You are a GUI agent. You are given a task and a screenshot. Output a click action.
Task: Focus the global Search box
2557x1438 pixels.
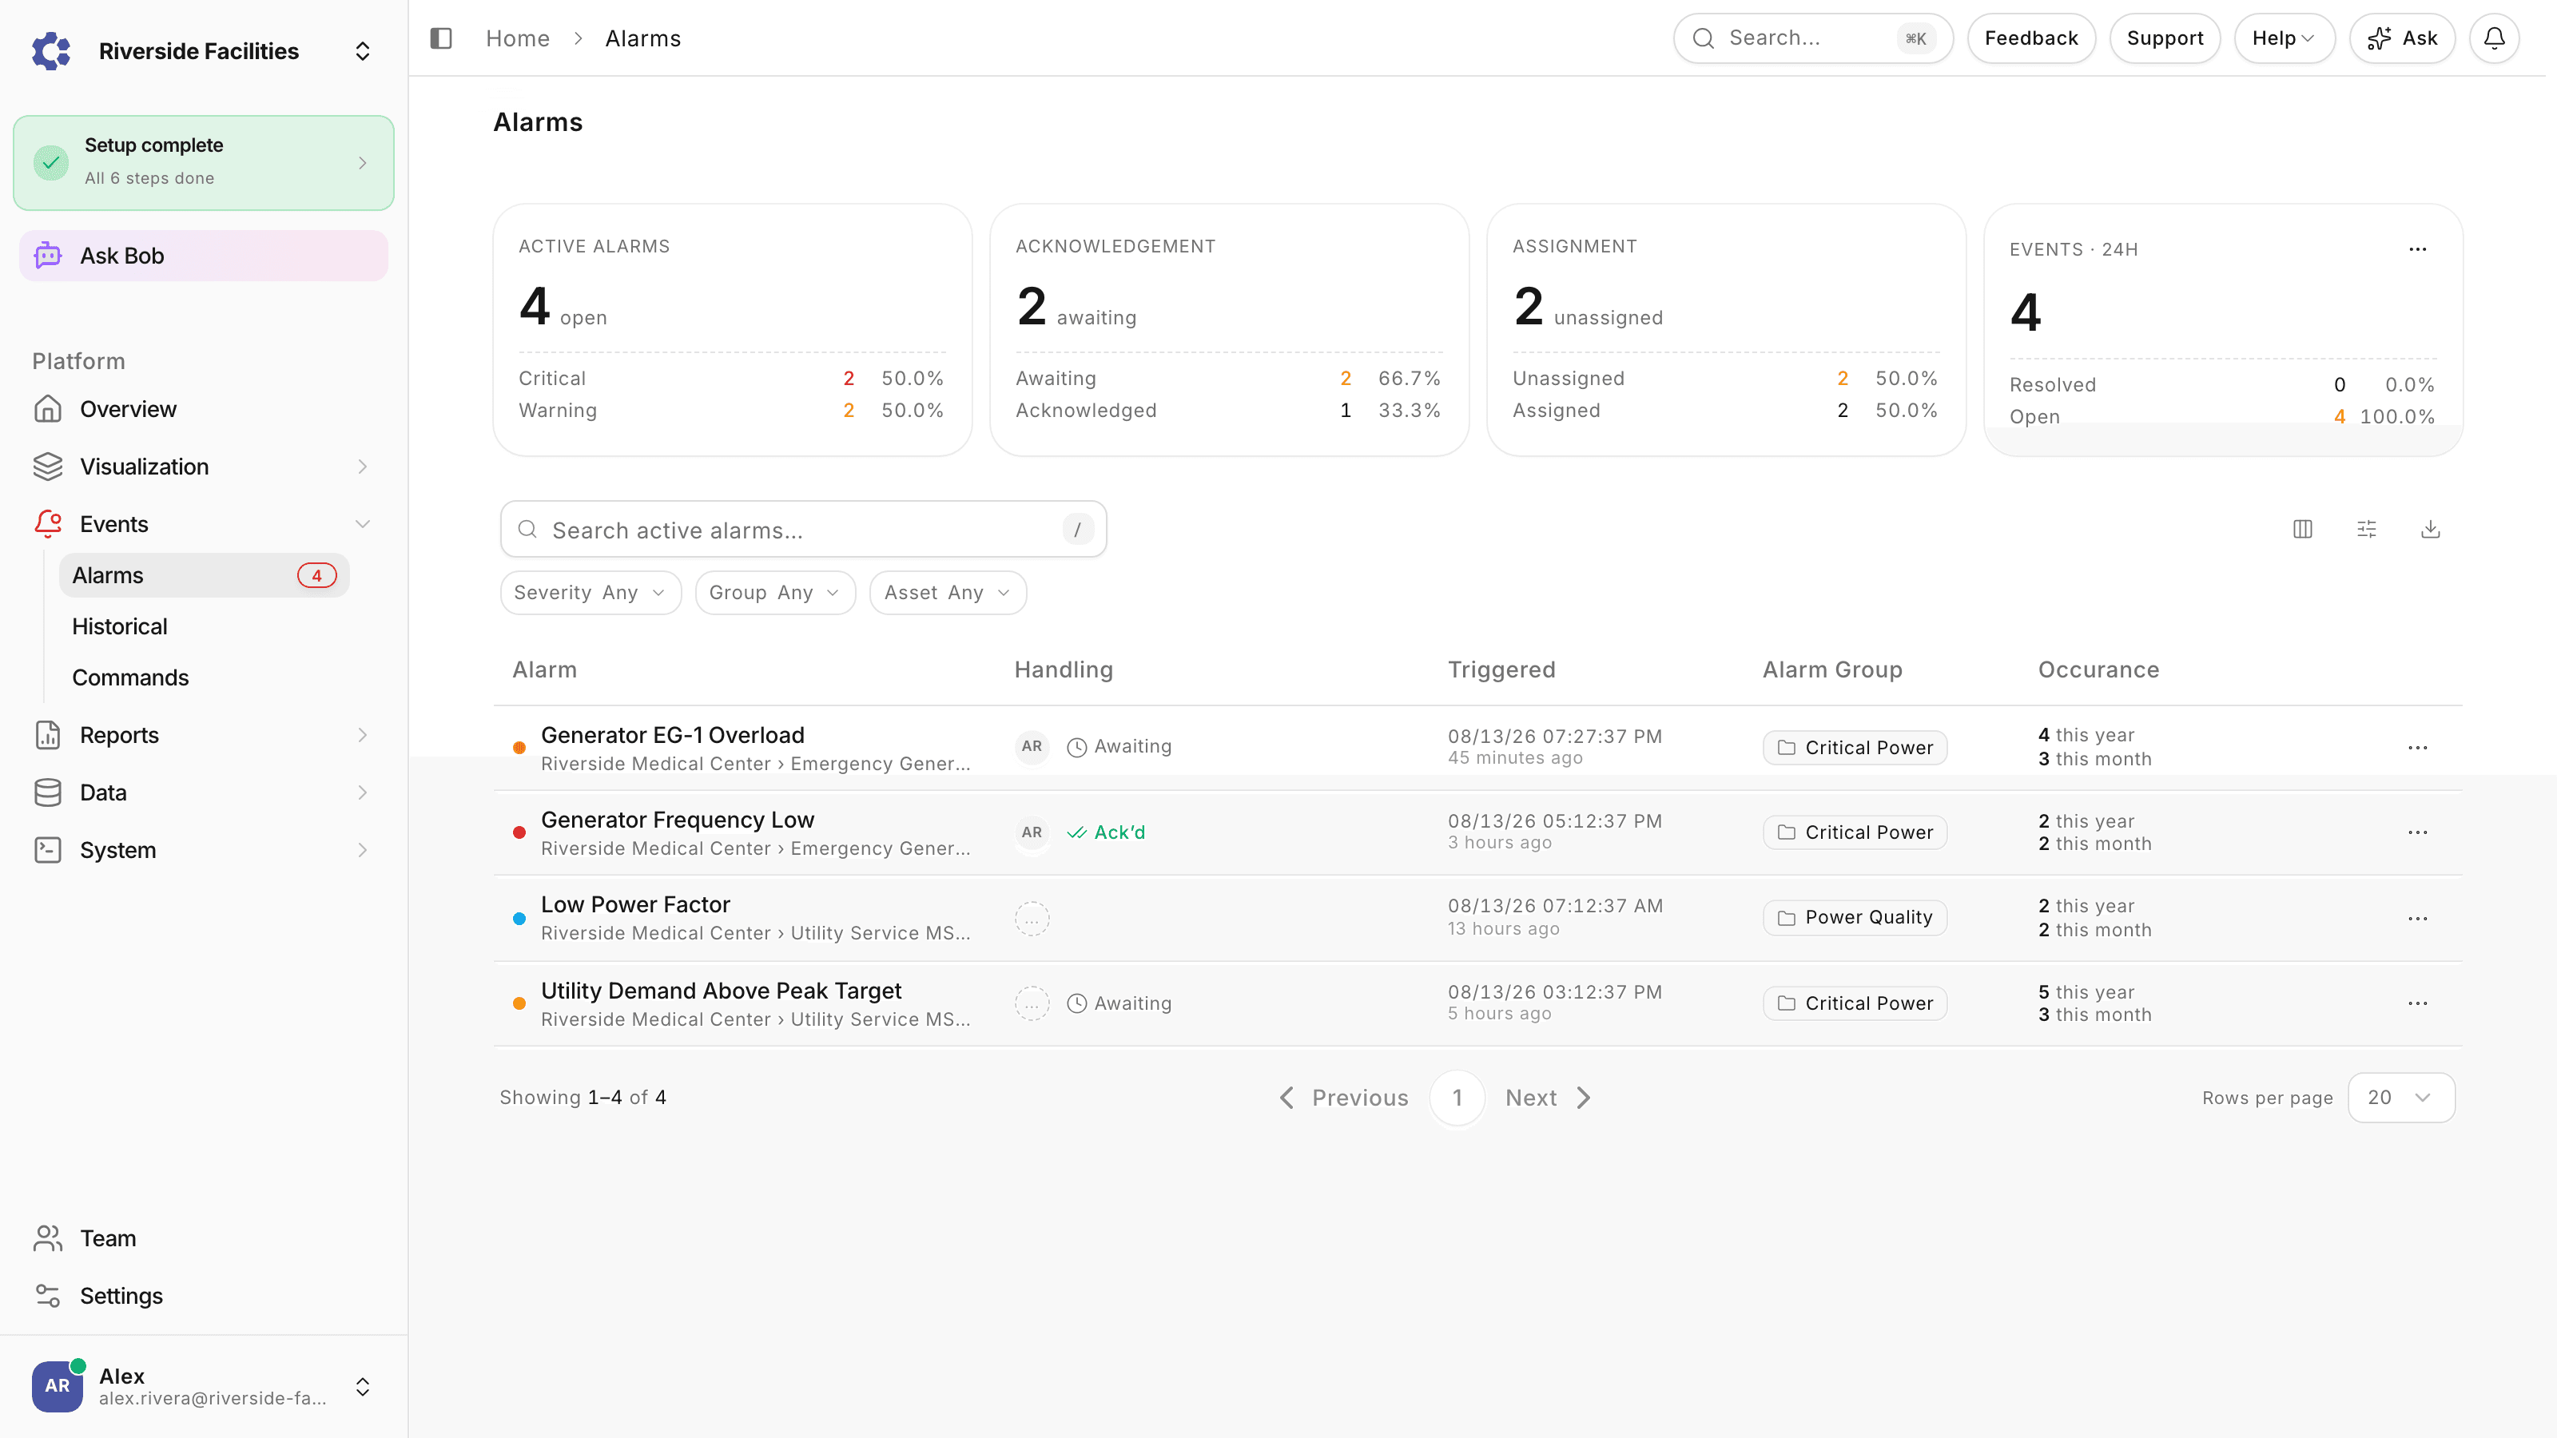1812,38
